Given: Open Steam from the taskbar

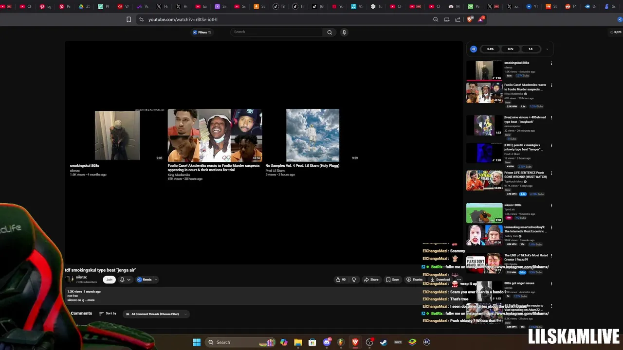Looking at the screenshot, I should (384, 342).
